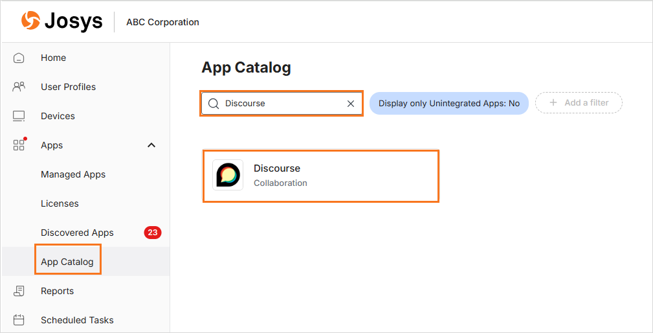This screenshot has height=333, width=653.
Task: Select App Catalog submenu item
Action: (x=67, y=262)
